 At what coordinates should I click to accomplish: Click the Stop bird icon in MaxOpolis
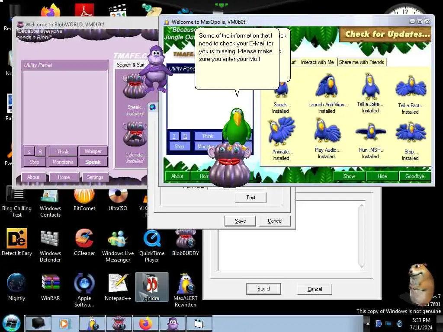pos(411,132)
